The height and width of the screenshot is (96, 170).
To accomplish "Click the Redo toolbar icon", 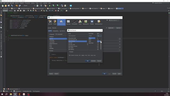I will [x=20, y=6].
